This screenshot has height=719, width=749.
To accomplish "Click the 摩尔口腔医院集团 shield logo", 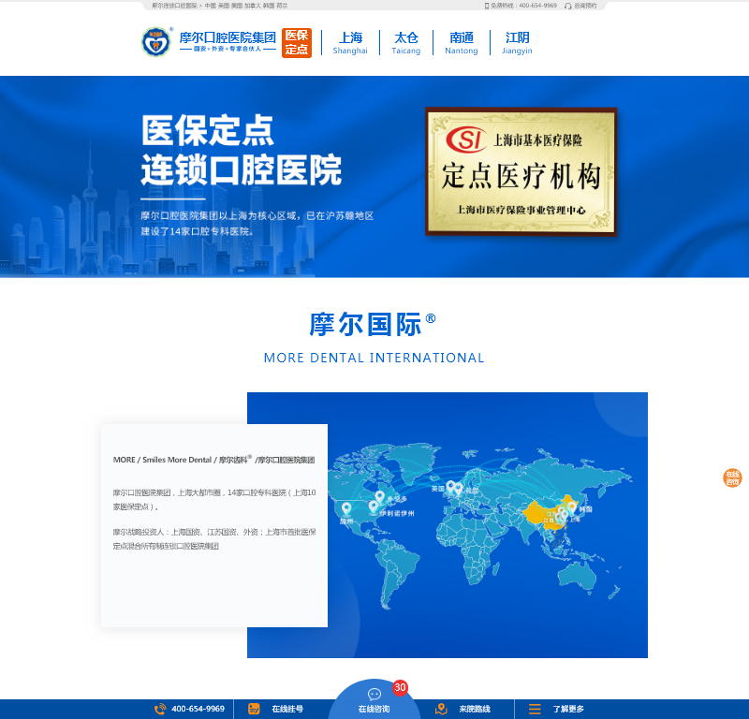I will (155, 42).
